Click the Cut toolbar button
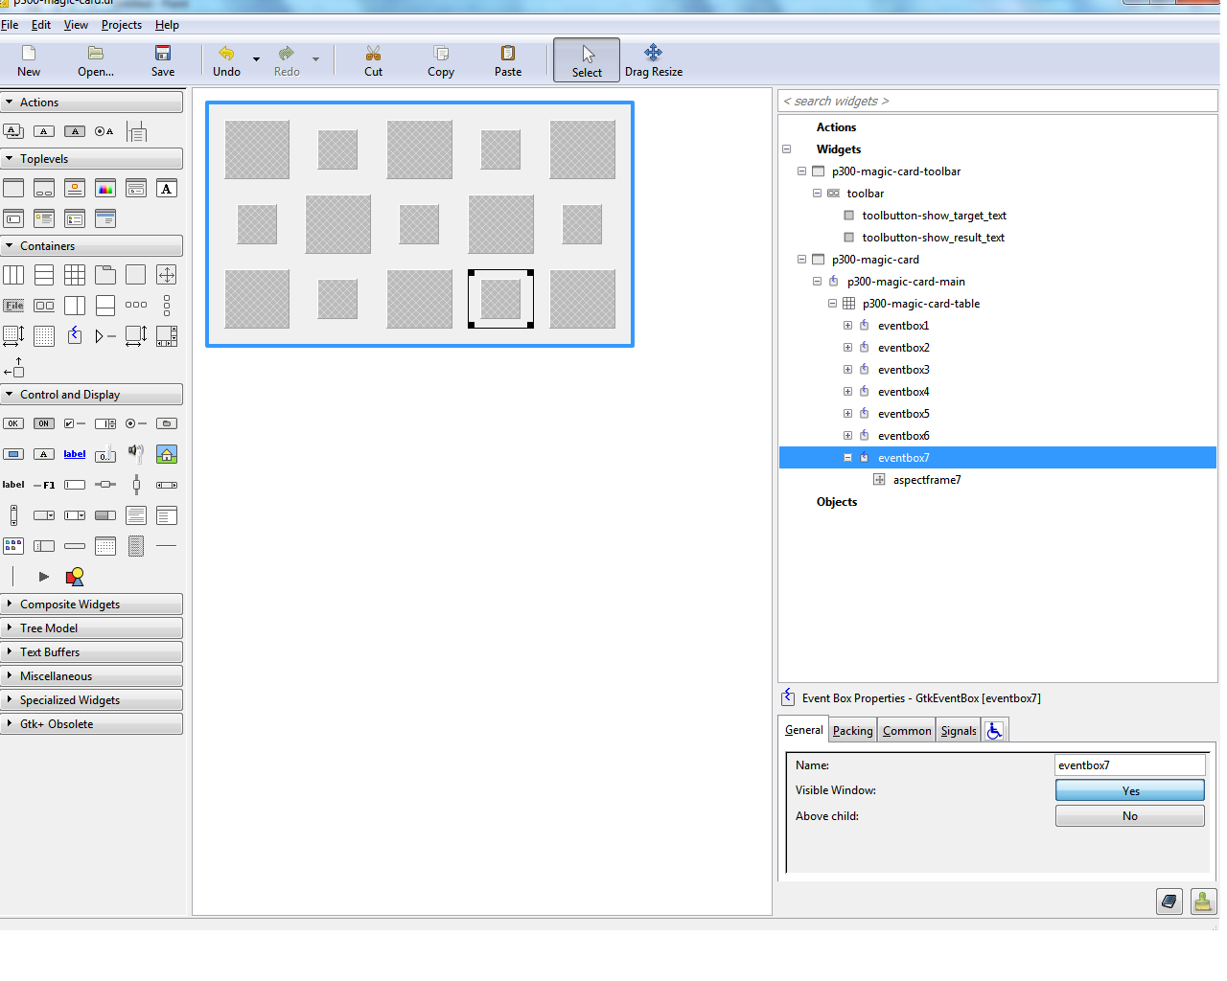Screen dimensions: 1227x981 click(x=373, y=60)
